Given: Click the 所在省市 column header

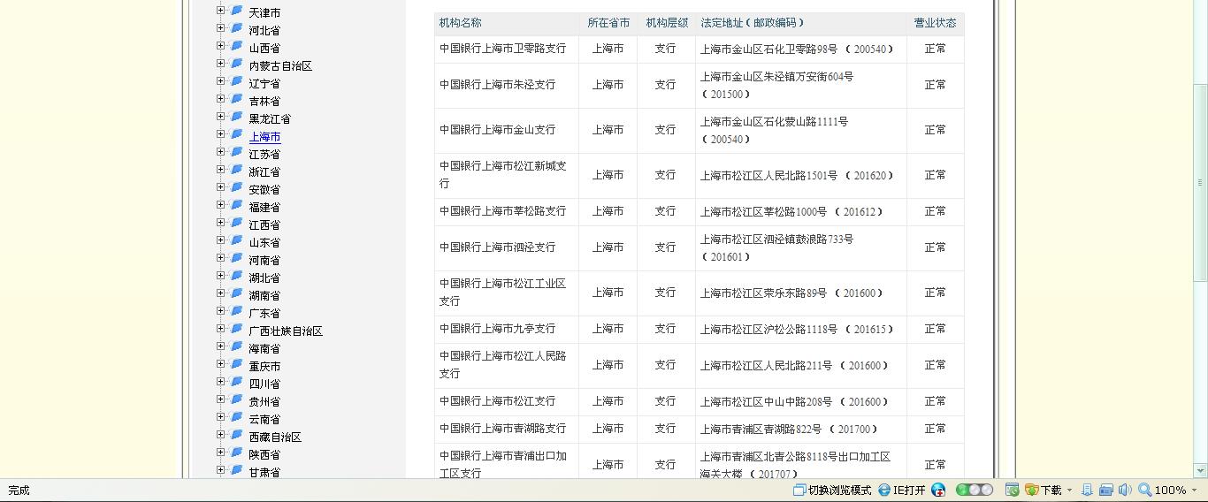Looking at the screenshot, I should [x=608, y=23].
